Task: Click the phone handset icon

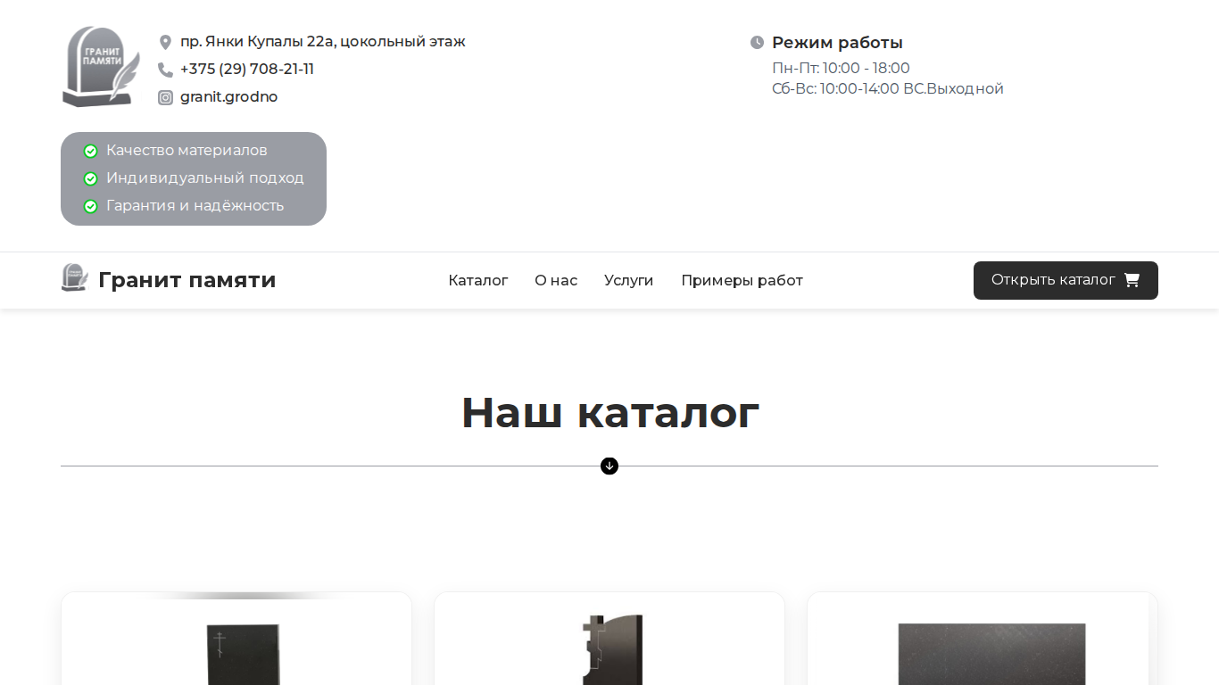Action: pyautogui.click(x=165, y=70)
